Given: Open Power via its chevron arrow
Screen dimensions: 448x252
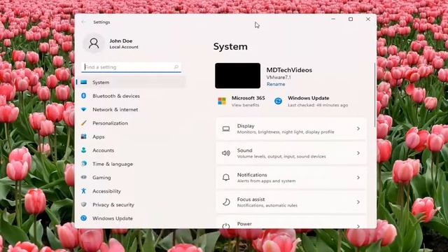Looking at the screenshot, I should 358,226.
